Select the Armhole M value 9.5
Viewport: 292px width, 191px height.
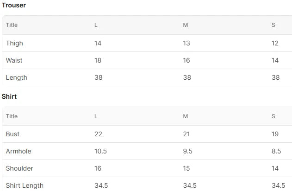click(x=187, y=151)
